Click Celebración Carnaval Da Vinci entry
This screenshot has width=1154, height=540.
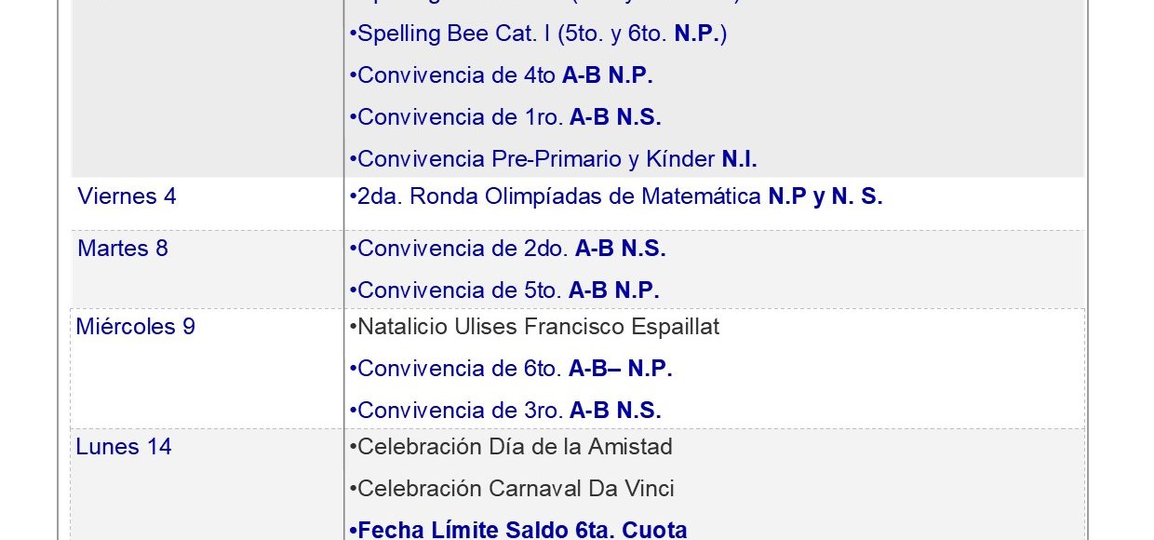512,489
